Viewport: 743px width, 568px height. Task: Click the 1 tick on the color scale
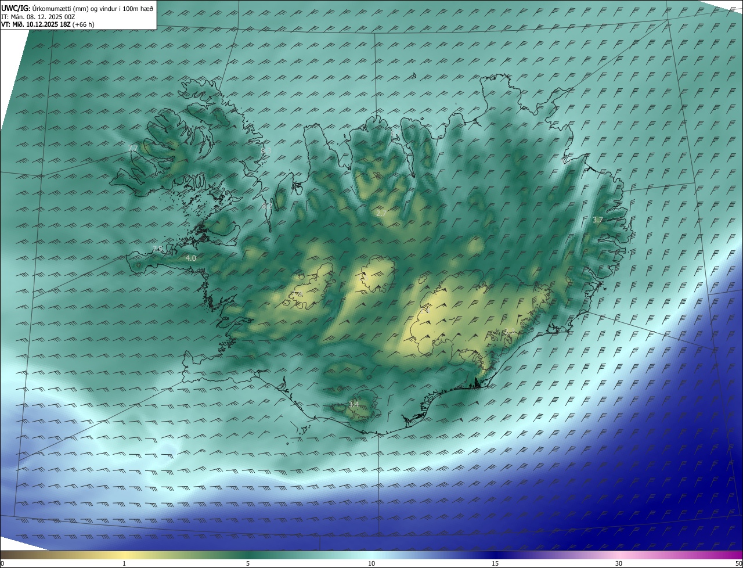[x=124, y=563]
